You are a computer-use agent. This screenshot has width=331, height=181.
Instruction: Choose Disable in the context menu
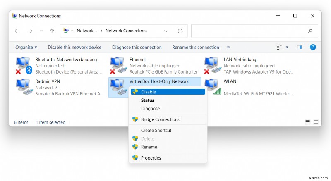coord(168,92)
